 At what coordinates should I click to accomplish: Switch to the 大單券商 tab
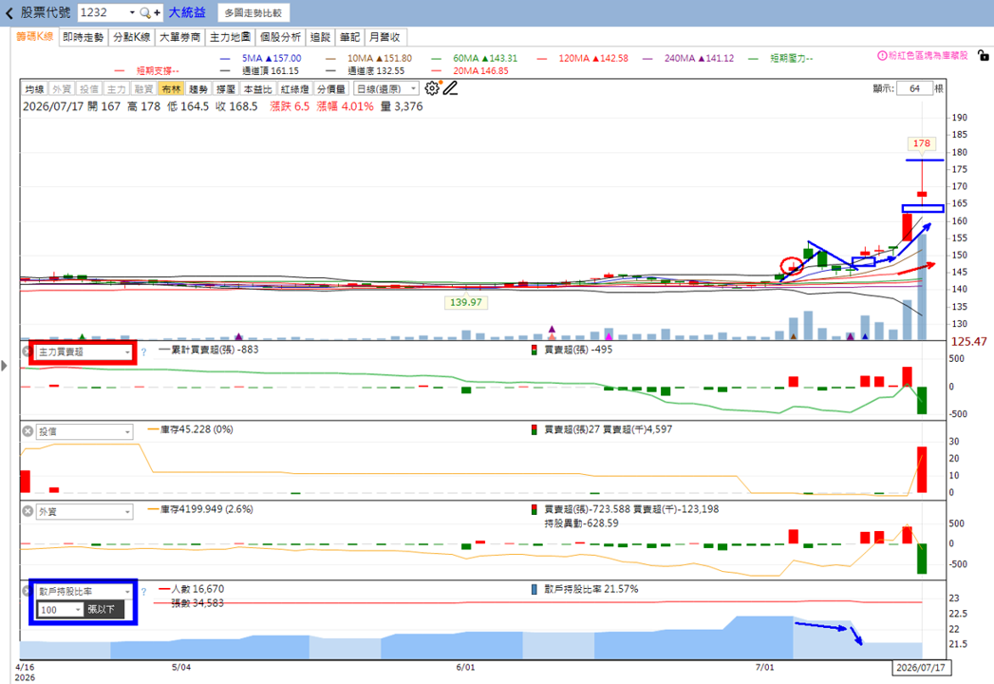pyautogui.click(x=180, y=37)
